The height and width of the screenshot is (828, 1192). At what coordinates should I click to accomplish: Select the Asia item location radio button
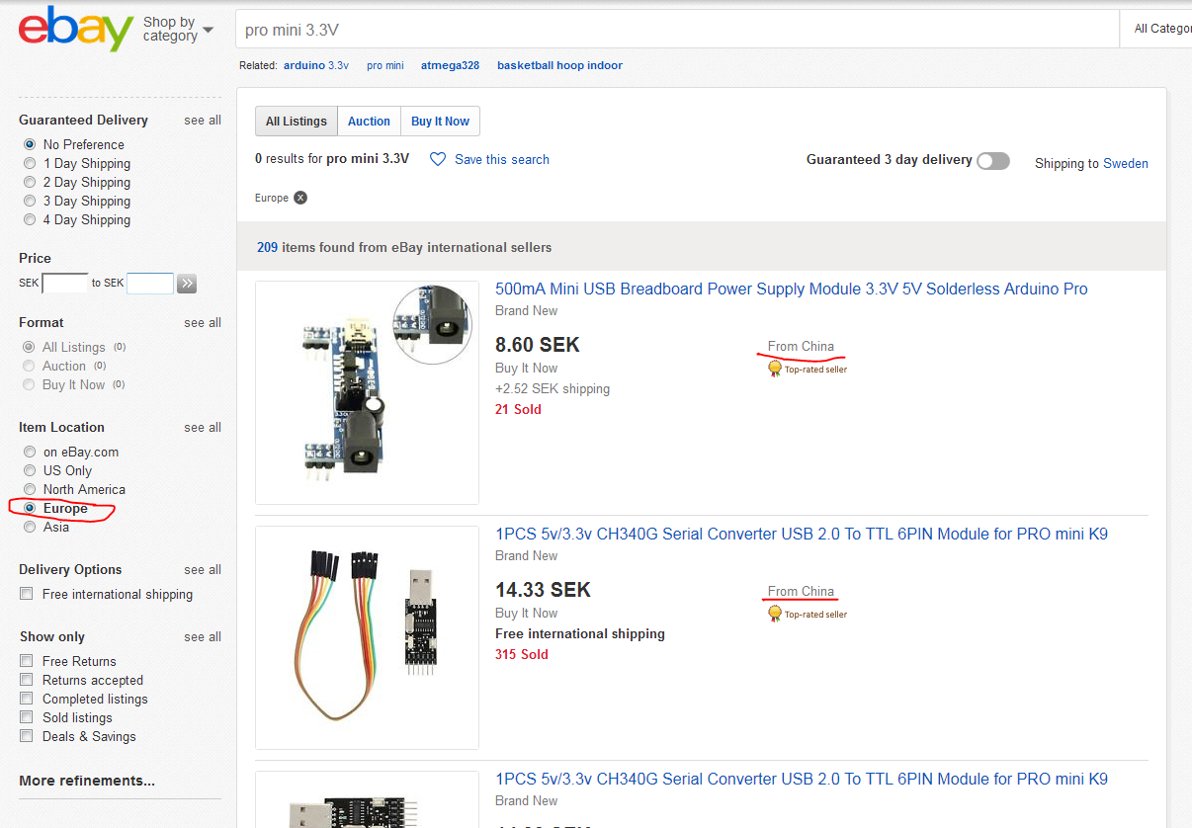click(30, 527)
